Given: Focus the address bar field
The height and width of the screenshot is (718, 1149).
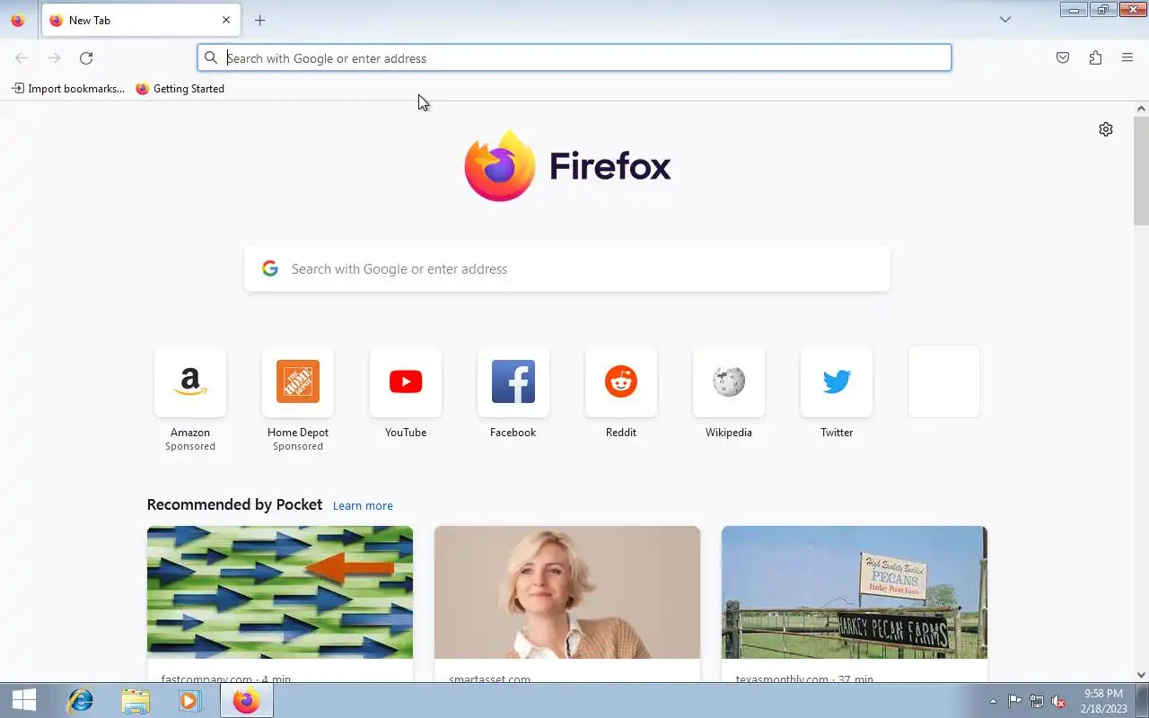Looking at the screenshot, I should click(574, 58).
